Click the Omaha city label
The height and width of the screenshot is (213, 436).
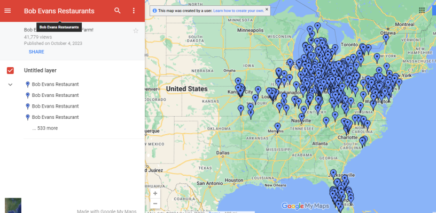tap(230, 70)
